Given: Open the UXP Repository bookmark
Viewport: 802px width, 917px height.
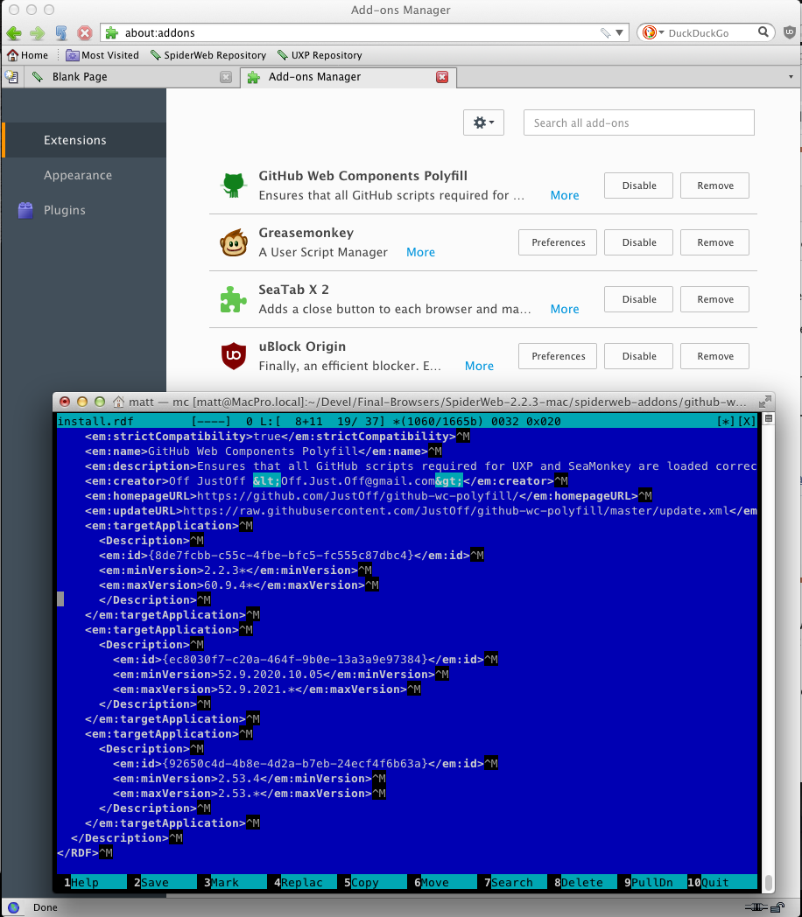Looking at the screenshot, I should point(320,55).
